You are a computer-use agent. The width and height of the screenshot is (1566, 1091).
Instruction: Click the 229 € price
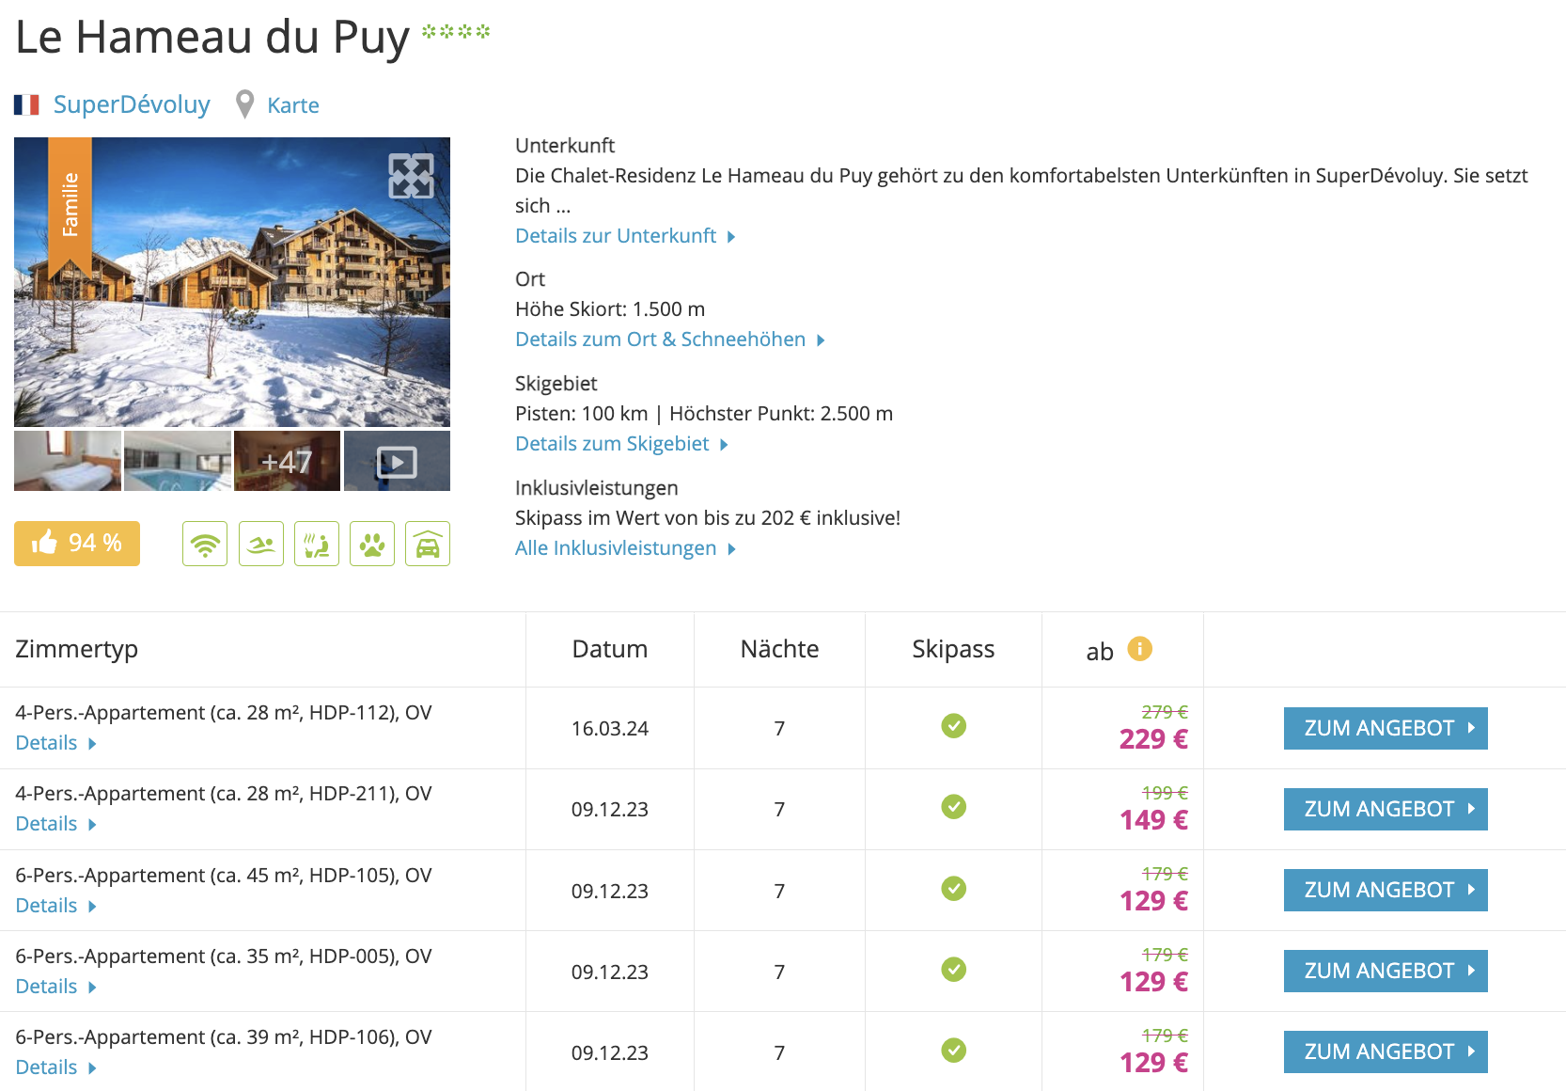(1153, 739)
